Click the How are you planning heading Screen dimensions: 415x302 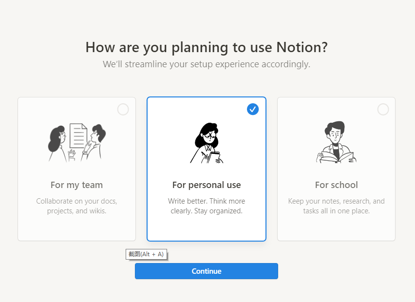pos(206,47)
